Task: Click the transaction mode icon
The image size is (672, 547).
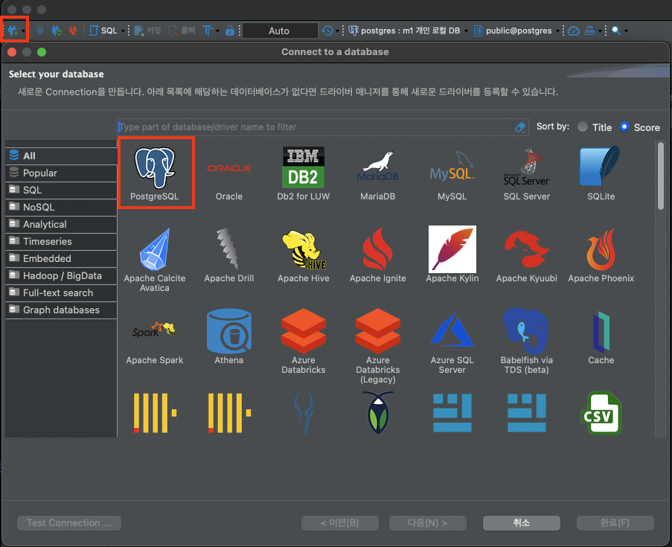Action: point(208,31)
